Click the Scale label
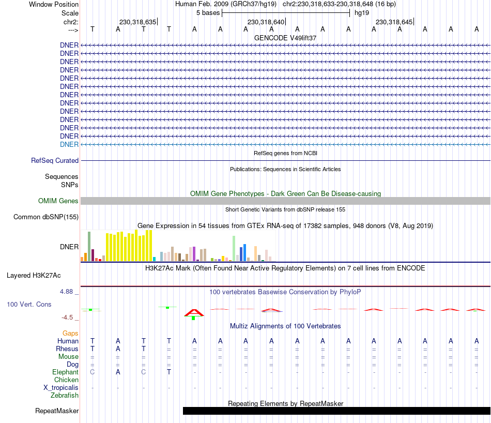Screen dimensions: 491x423 pyautogui.click(x=70, y=13)
